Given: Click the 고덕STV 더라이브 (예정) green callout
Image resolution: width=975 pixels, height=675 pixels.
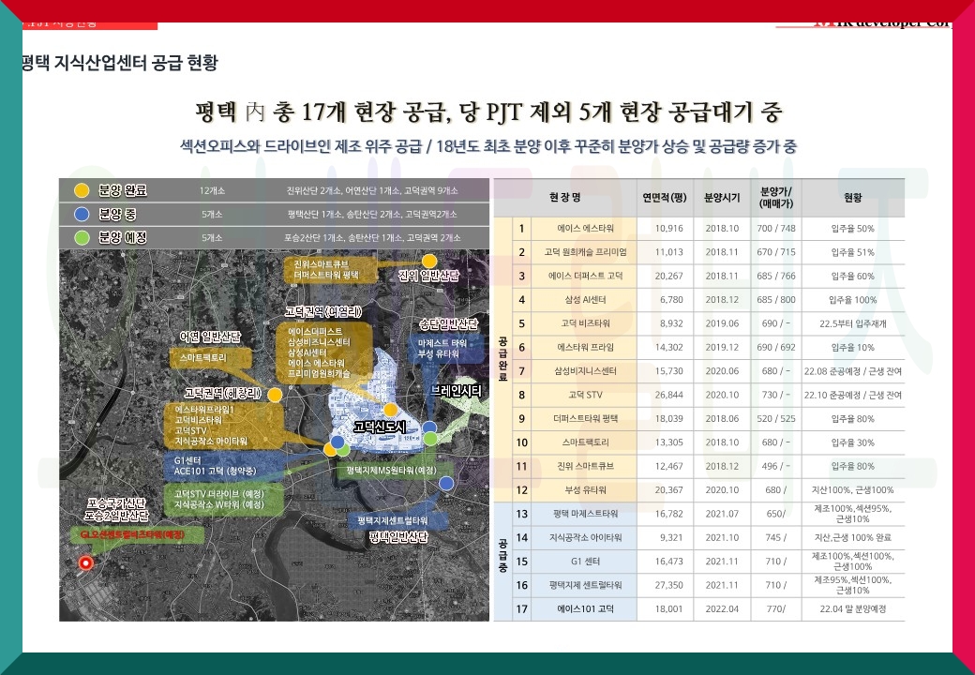Looking at the screenshot, I should (224, 499).
